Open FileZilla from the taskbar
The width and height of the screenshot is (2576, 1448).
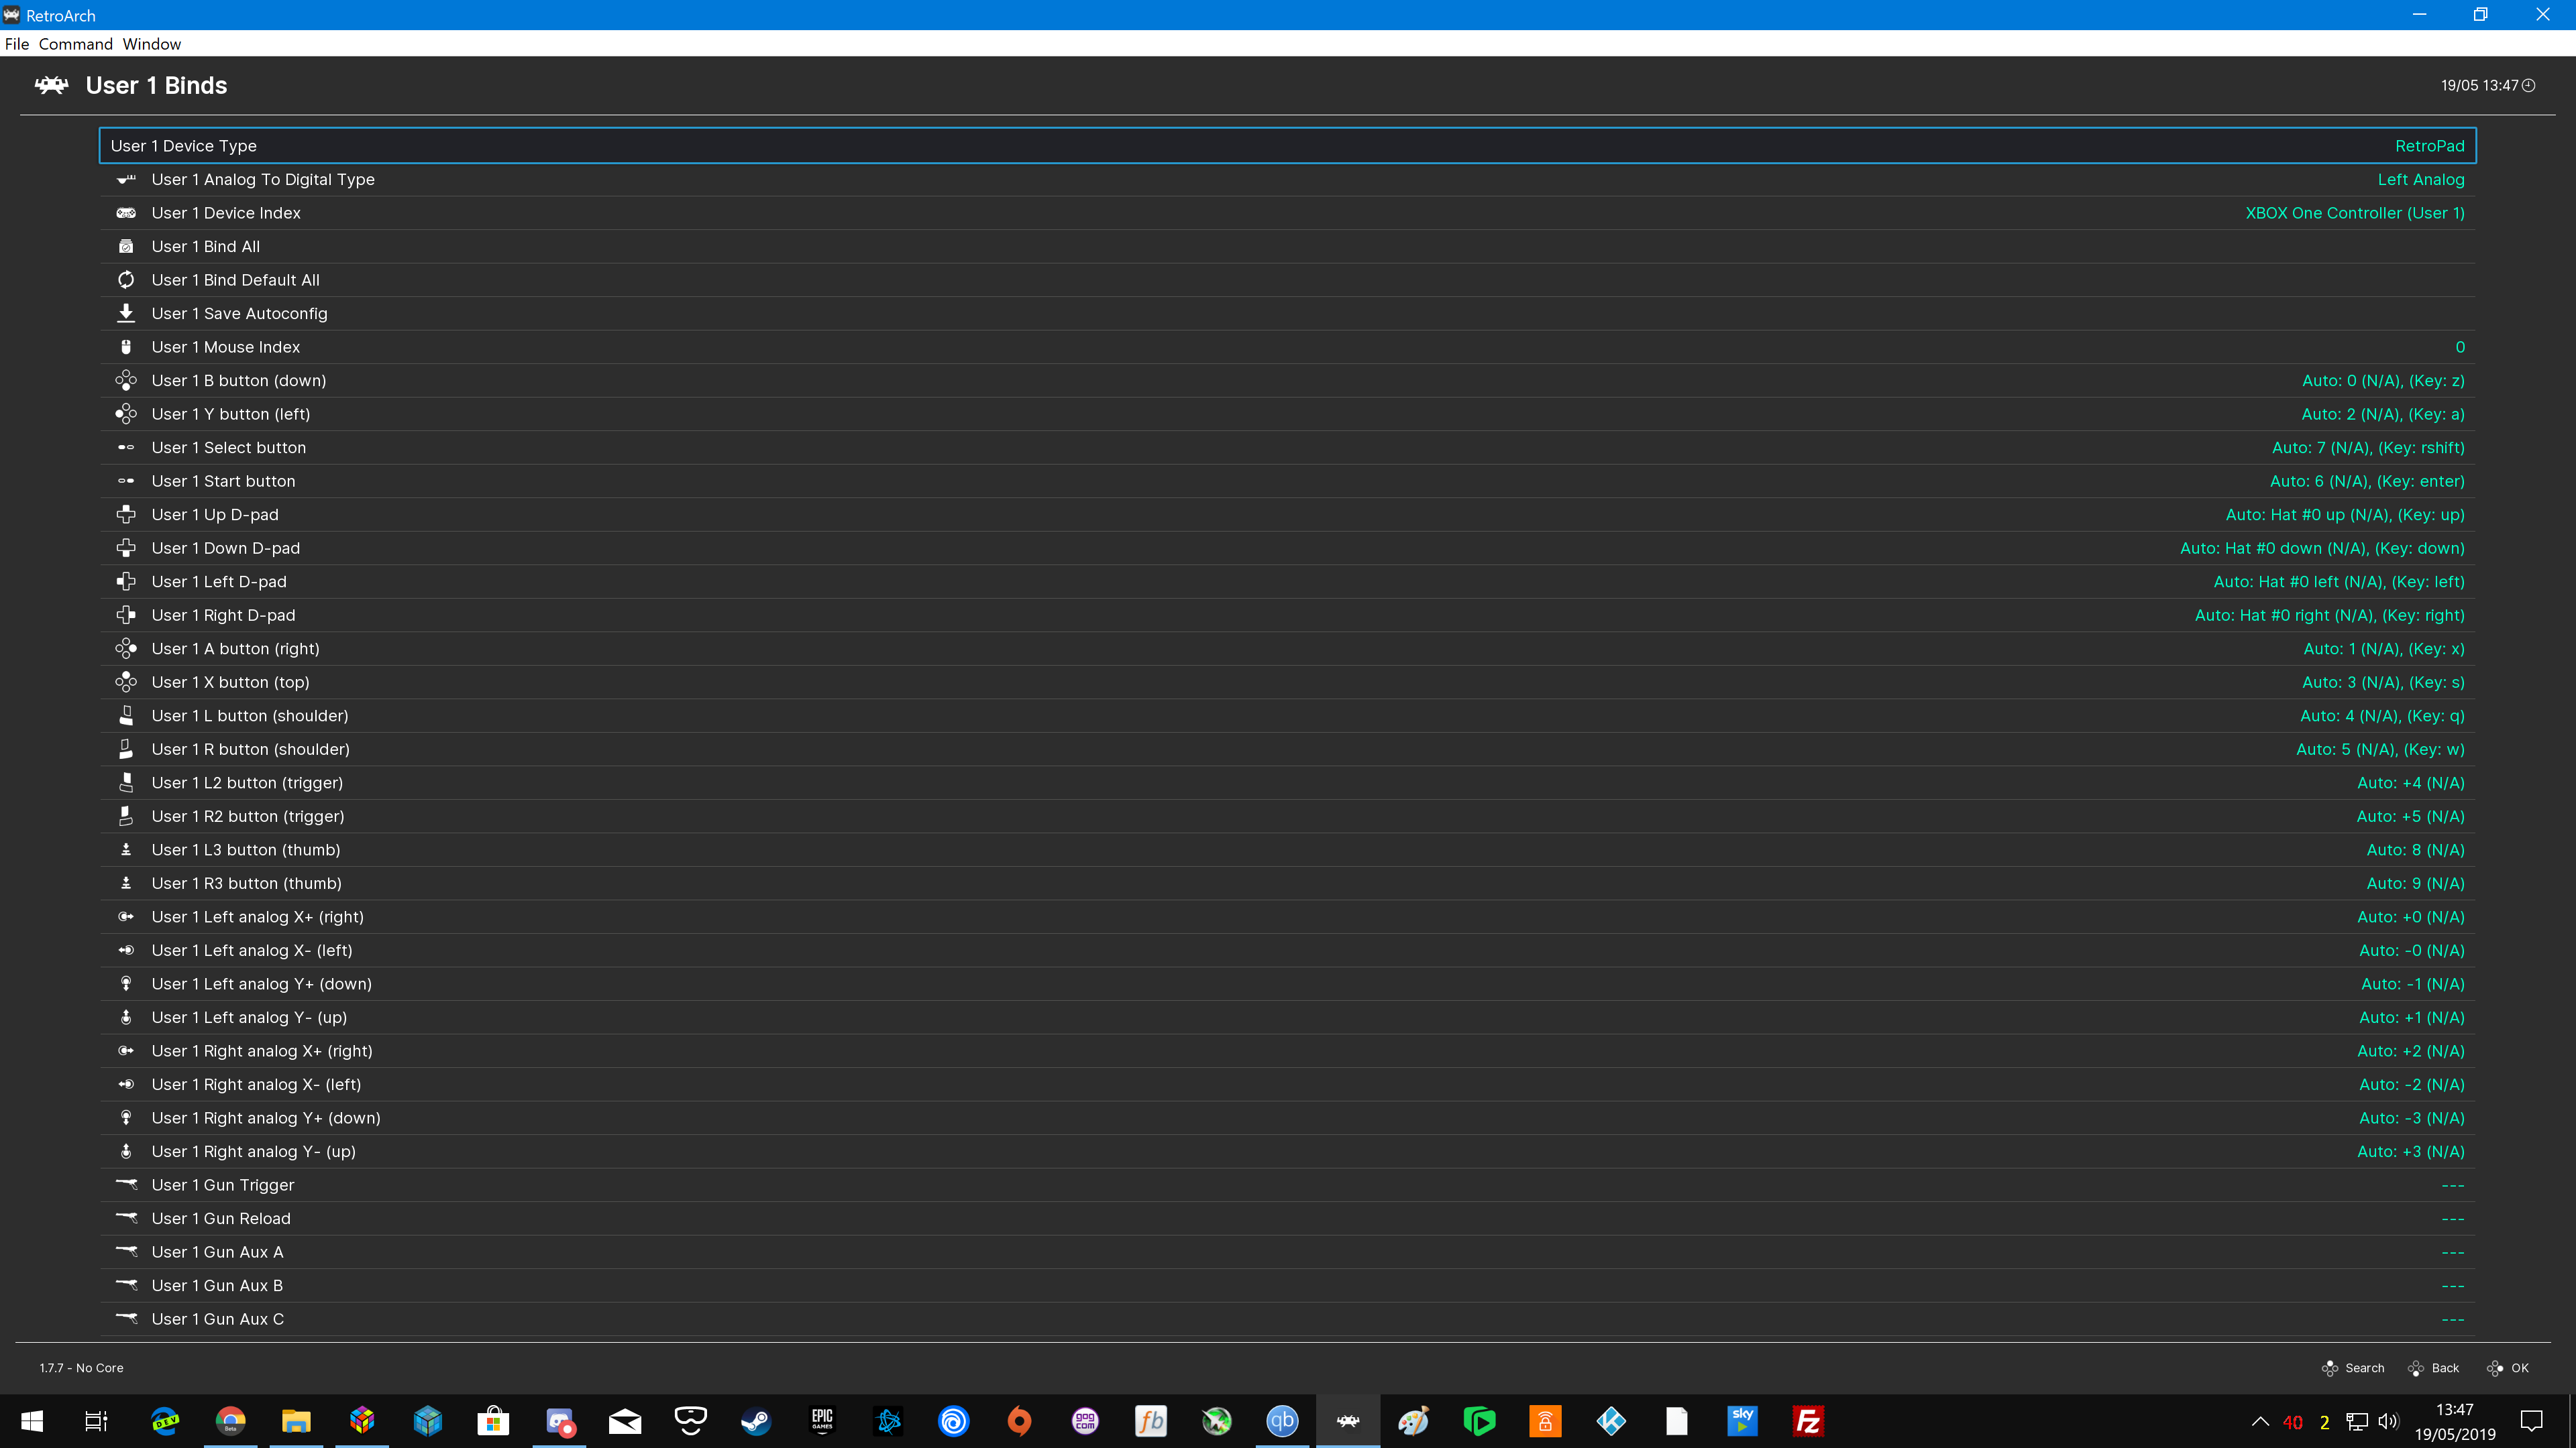[1807, 1420]
